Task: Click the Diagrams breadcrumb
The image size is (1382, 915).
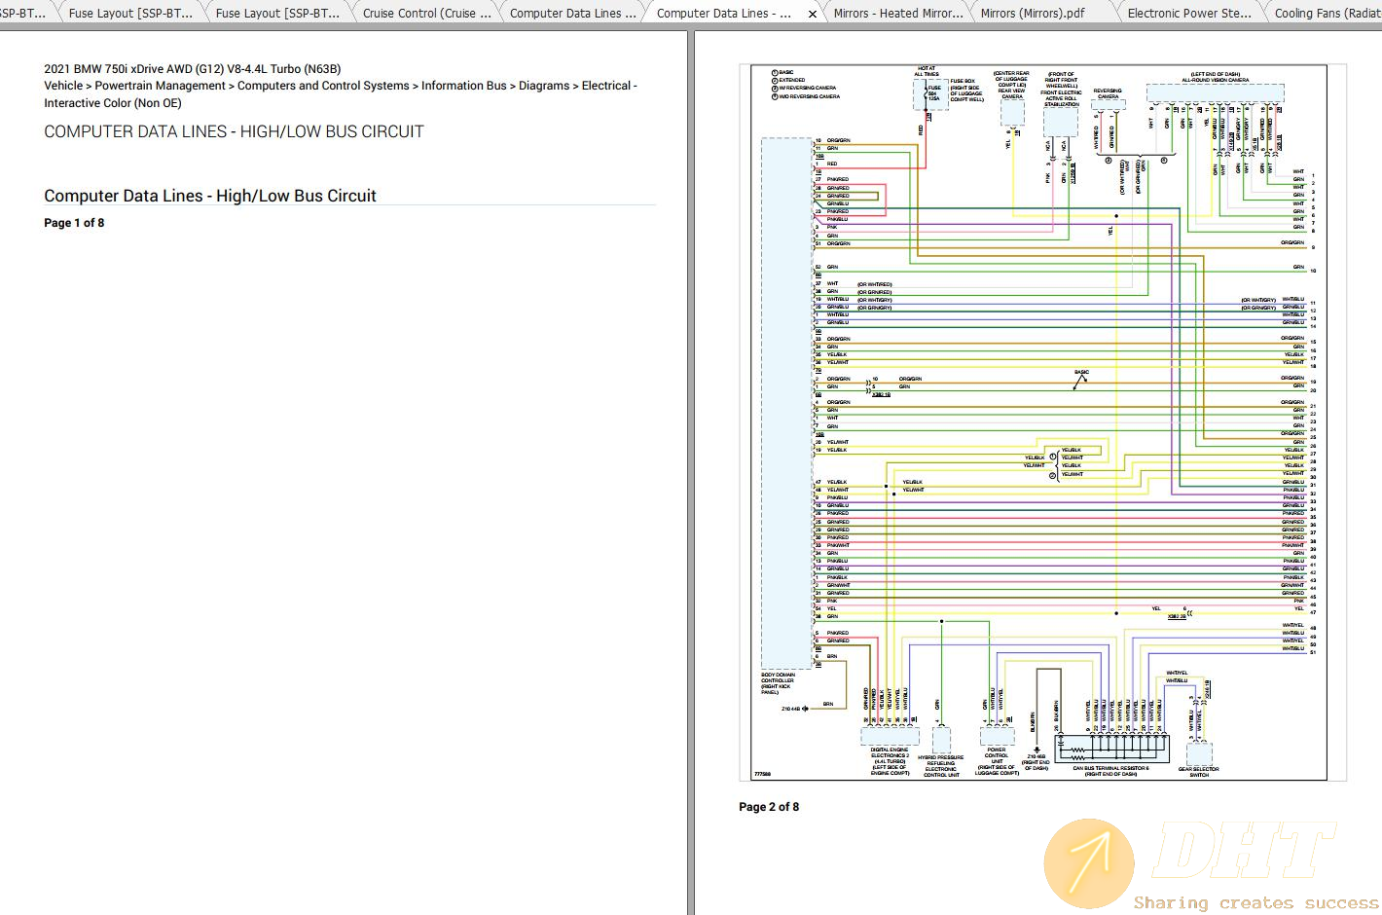Action: click(x=544, y=86)
